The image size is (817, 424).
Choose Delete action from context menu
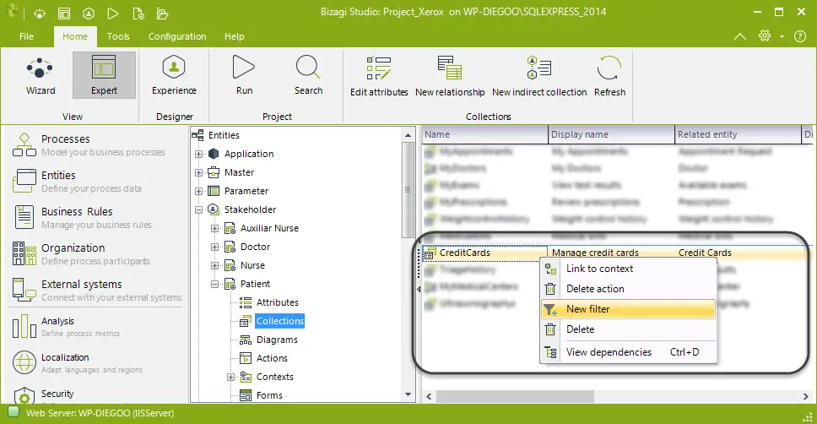pos(629,289)
